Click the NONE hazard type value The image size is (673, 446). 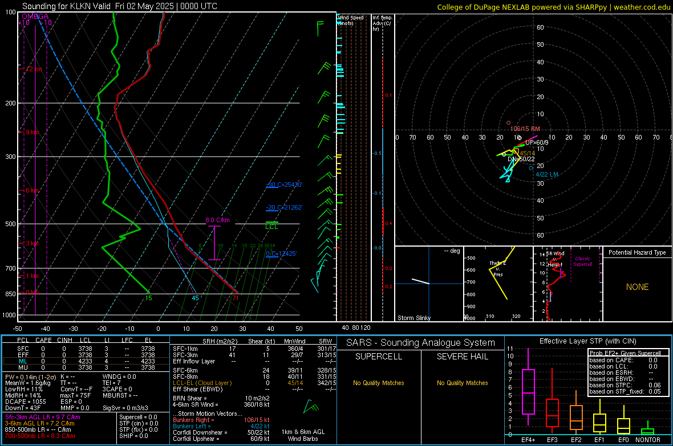(x=637, y=287)
